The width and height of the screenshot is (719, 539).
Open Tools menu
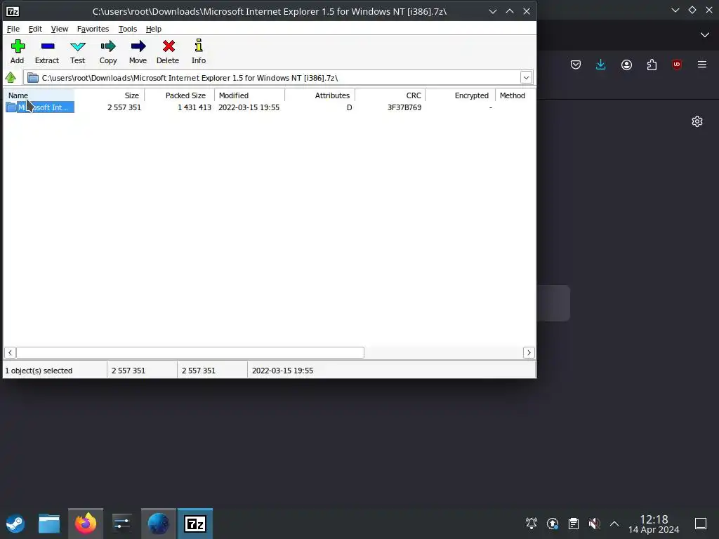(x=128, y=29)
